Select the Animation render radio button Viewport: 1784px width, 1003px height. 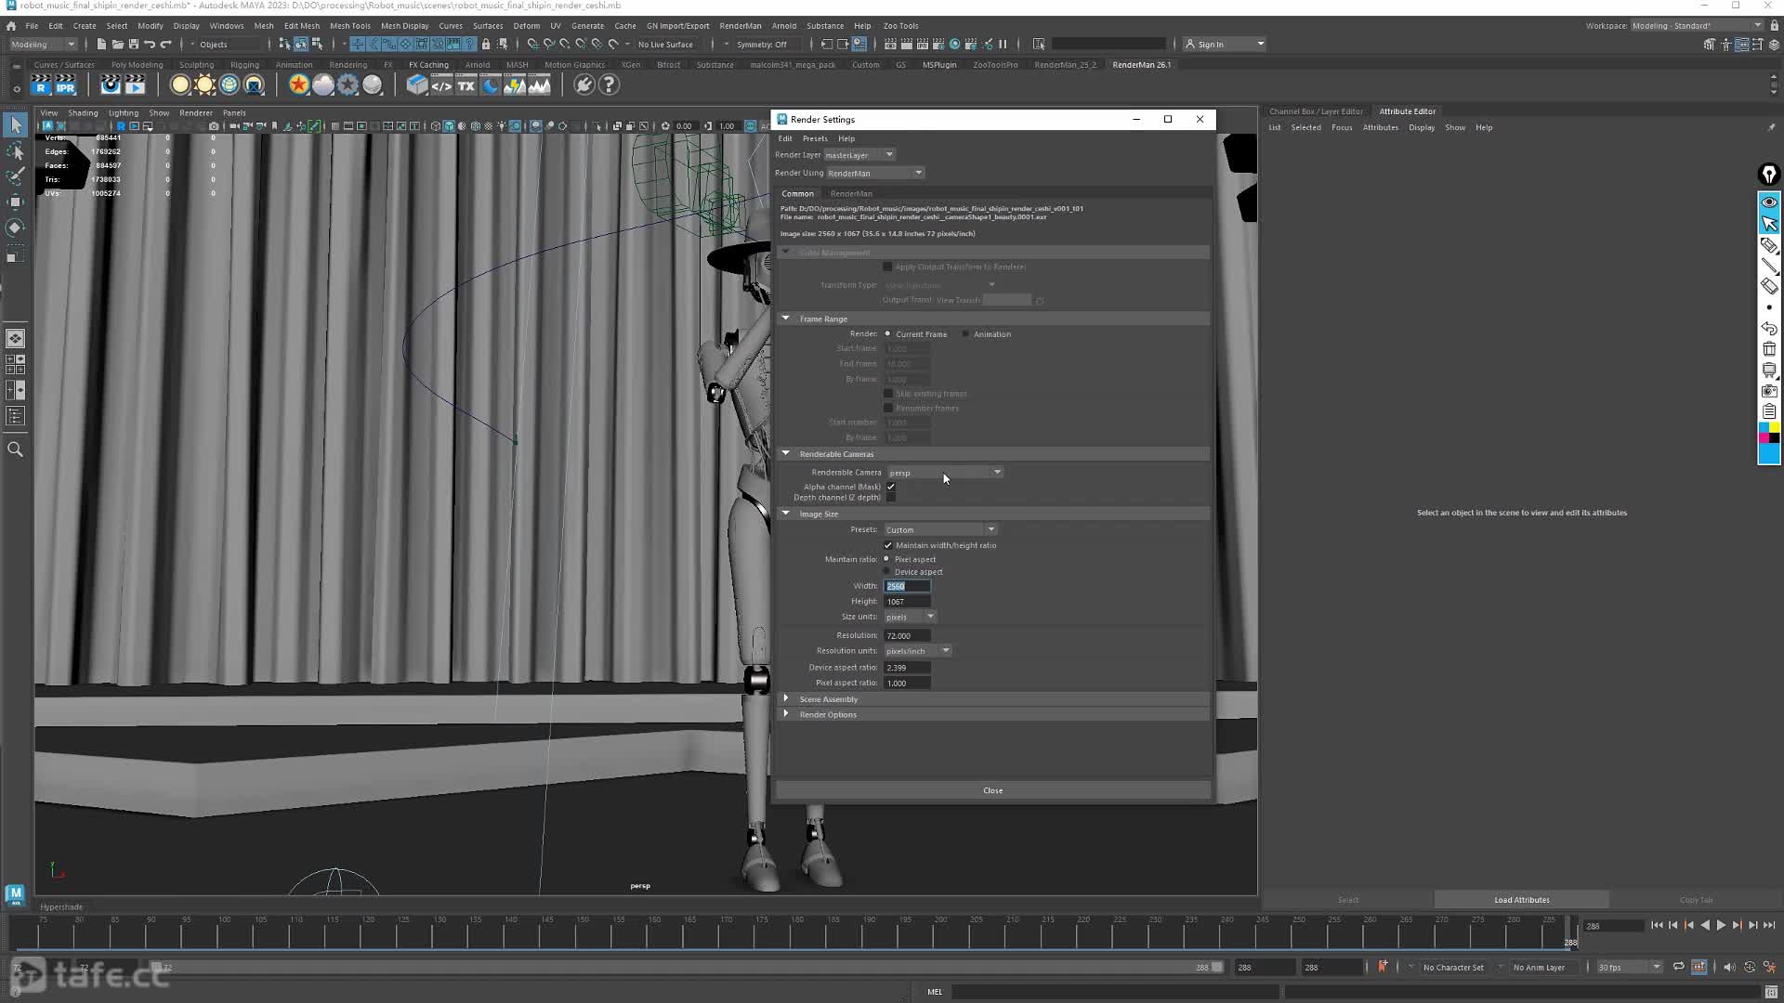tap(965, 333)
